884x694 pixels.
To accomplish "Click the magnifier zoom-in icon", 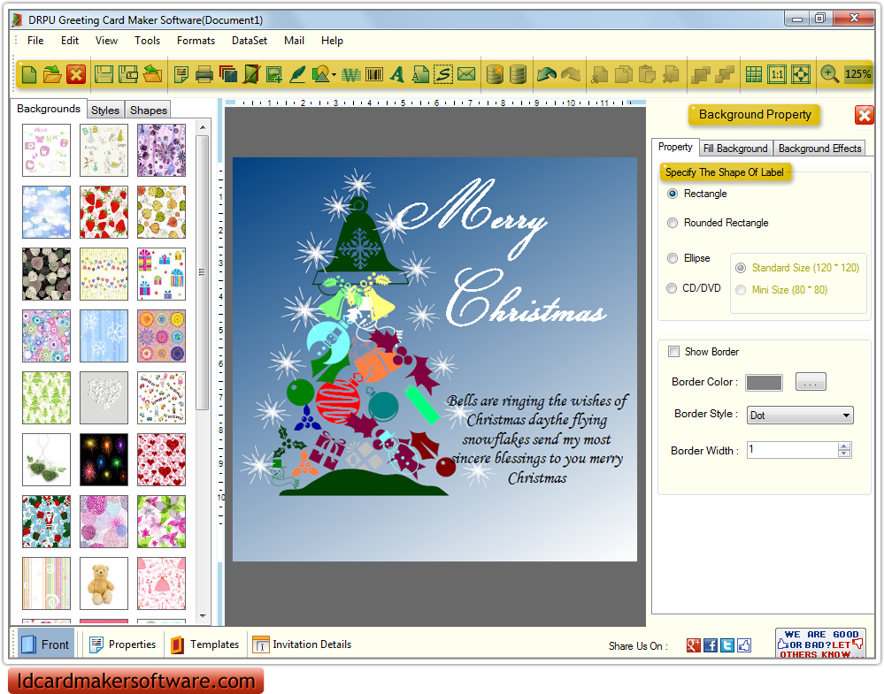I will coord(829,75).
